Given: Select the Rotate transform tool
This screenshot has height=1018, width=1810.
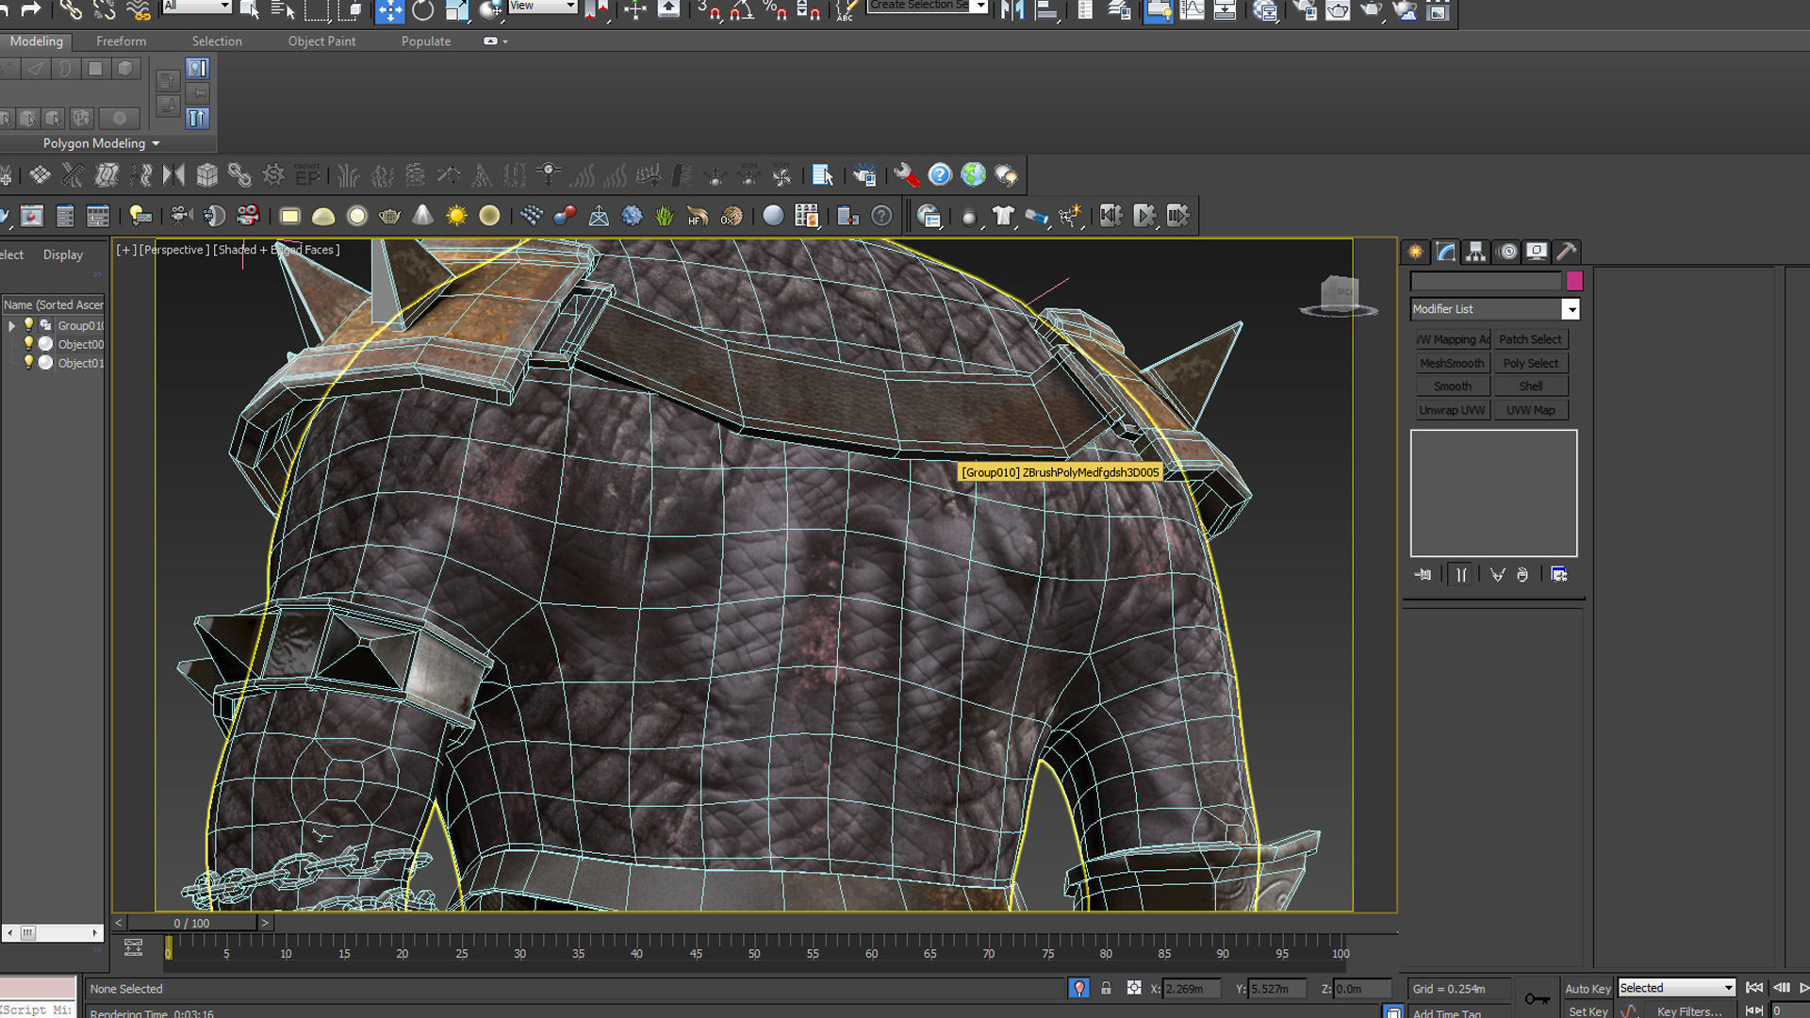Looking at the screenshot, I should click(x=423, y=10).
